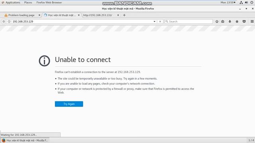Bookmark this page with star icon
This screenshot has height=143, width=255.
click(217, 21)
